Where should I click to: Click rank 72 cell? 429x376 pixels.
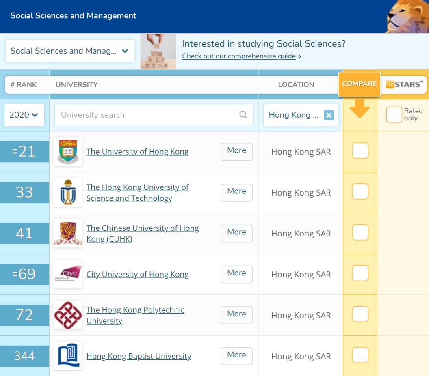tap(24, 315)
